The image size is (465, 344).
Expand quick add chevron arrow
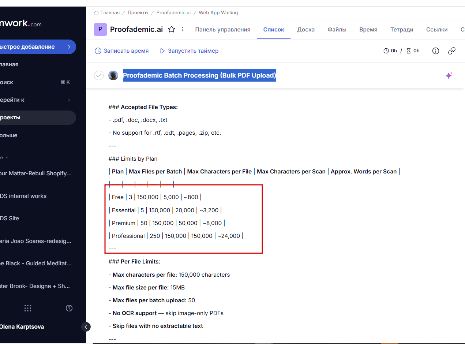point(69,47)
